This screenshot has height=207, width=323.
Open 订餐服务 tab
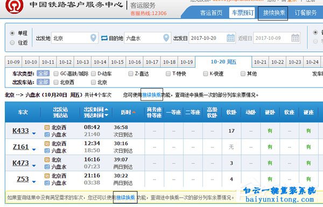(305, 13)
